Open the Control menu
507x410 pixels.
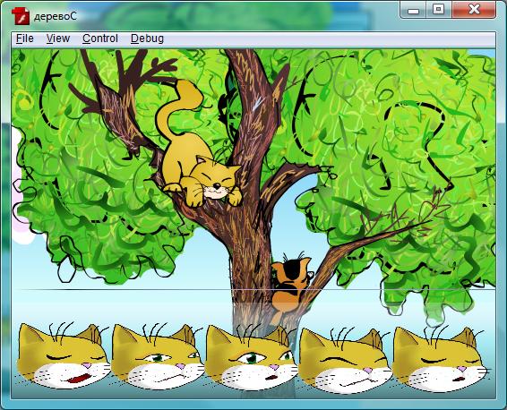point(100,38)
